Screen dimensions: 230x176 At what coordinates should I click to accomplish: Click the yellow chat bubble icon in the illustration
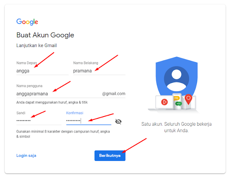pyautogui.click(x=176, y=98)
